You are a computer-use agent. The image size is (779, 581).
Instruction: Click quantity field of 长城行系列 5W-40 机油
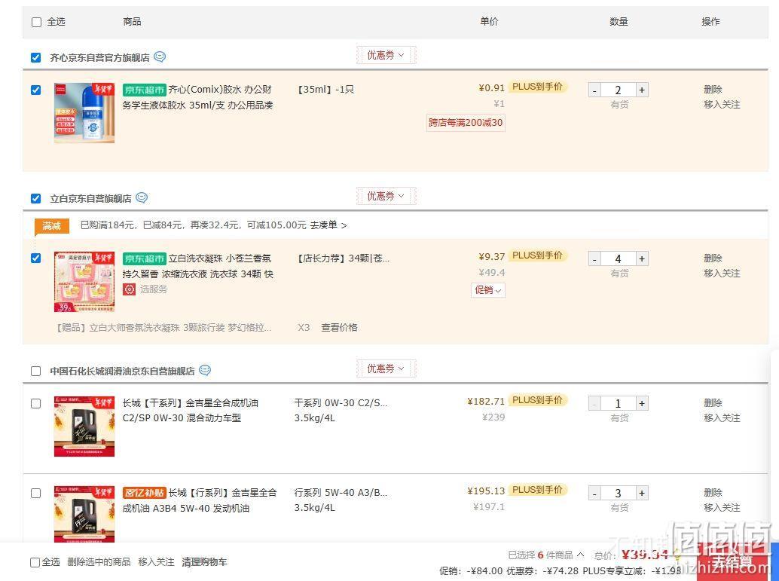[x=618, y=493]
